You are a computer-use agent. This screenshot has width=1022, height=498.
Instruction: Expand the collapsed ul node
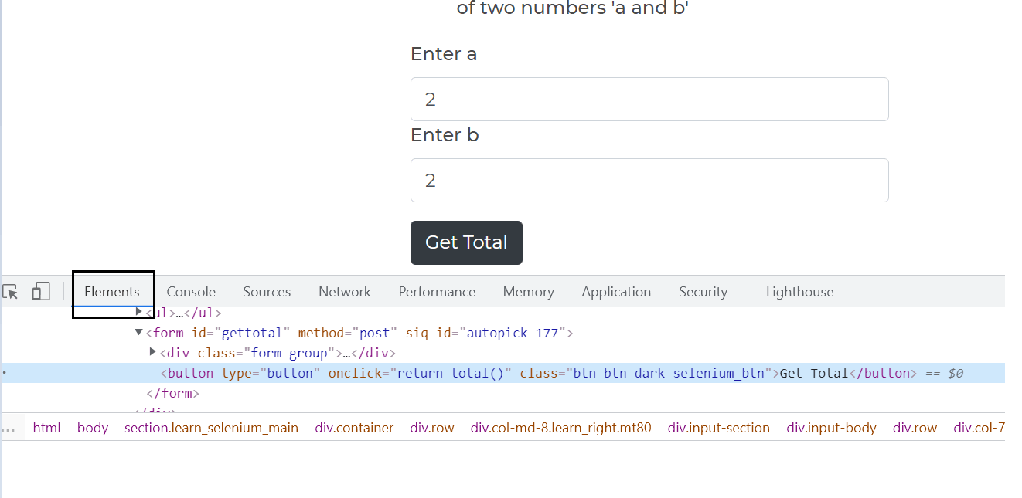[x=139, y=312]
